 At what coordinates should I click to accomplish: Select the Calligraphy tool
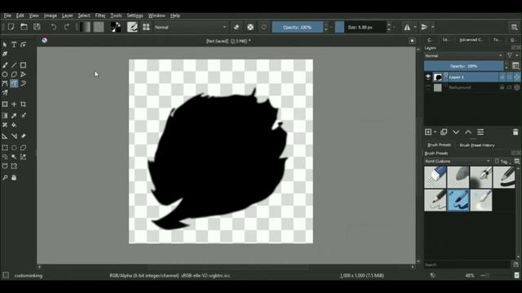[x=5, y=54]
